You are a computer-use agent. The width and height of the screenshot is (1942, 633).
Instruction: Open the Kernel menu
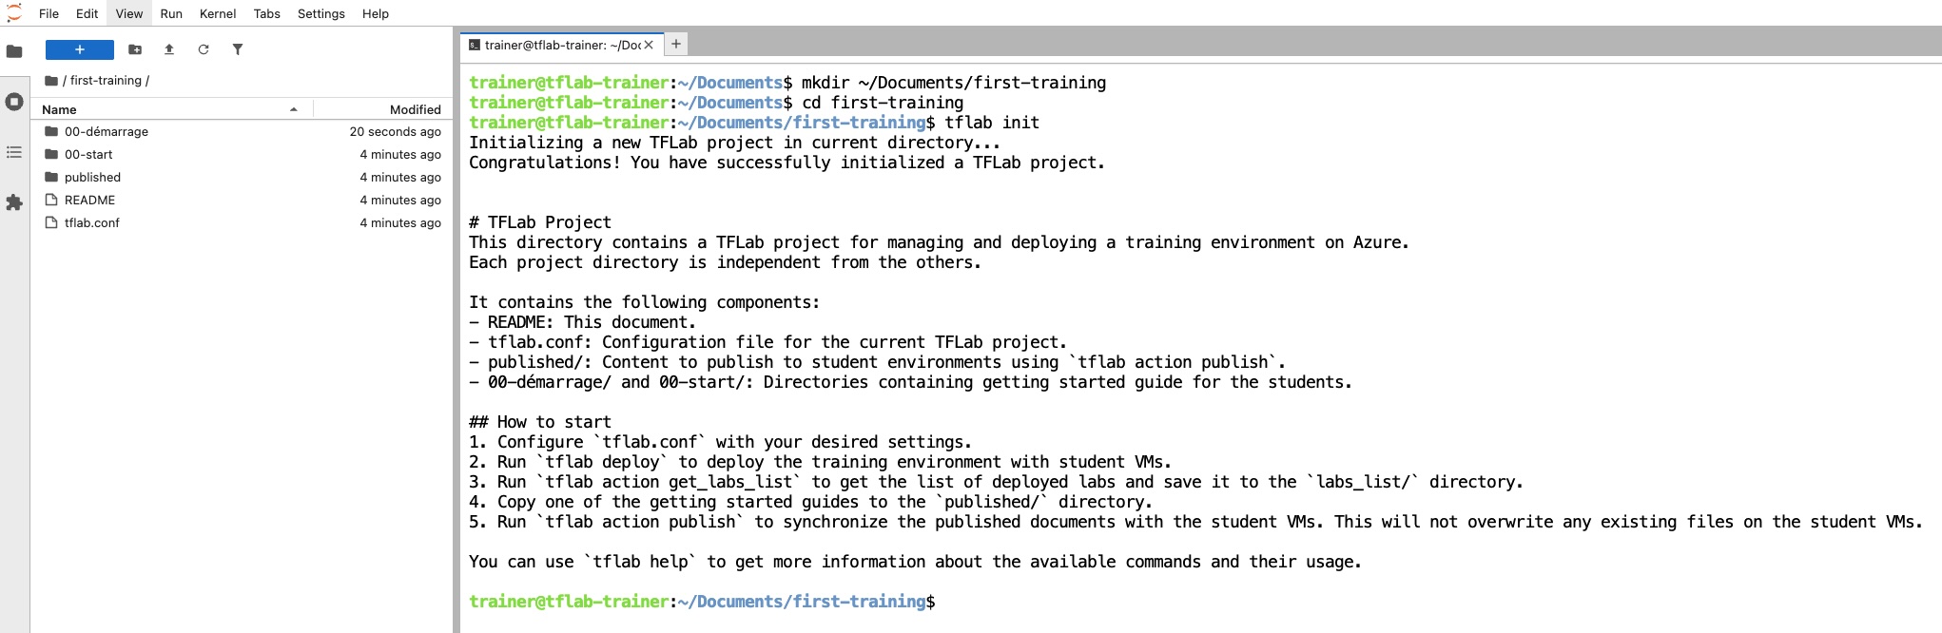pyautogui.click(x=218, y=13)
